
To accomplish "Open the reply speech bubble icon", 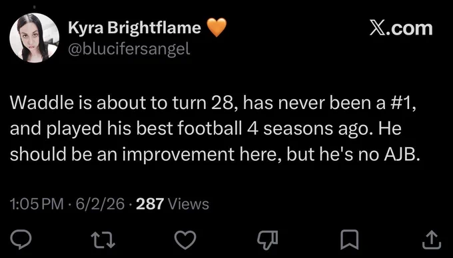I will tap(21, 239).
